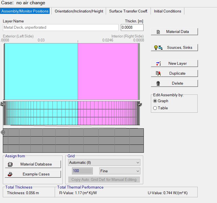Open the Surface Transfer Coeff. tab
This screenshot has height=203, width=217.
point(128,11)
